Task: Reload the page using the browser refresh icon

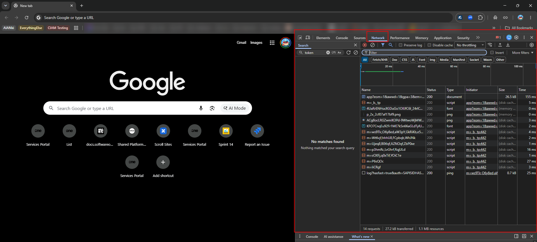Action: [x=27, y=18]
